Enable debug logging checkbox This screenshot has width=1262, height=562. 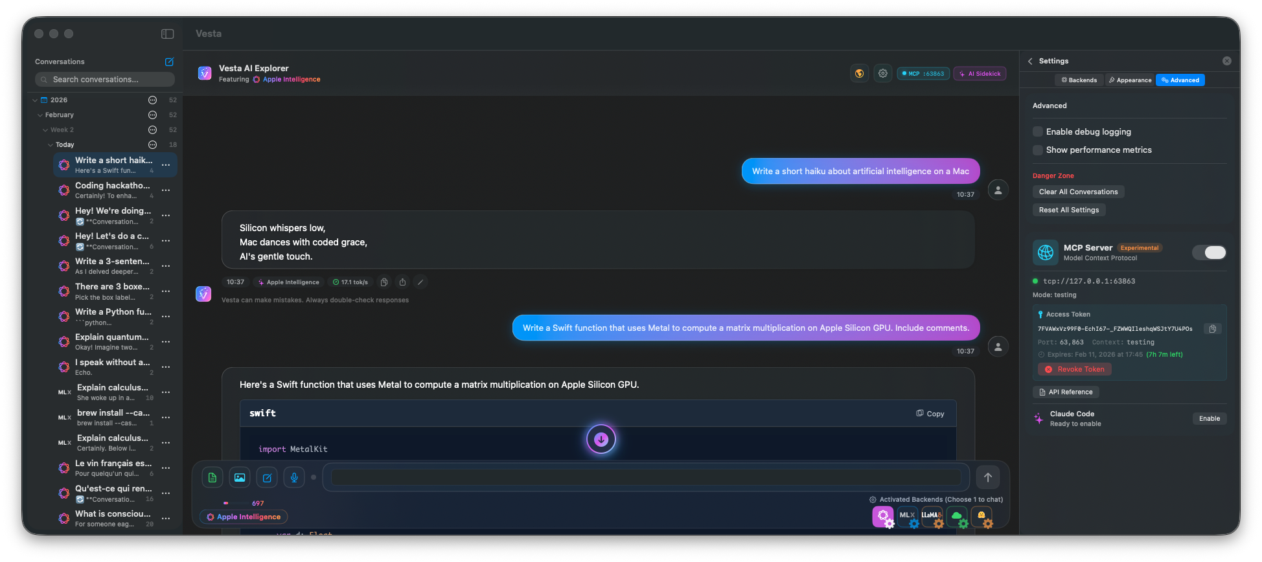coord(1038,132)
